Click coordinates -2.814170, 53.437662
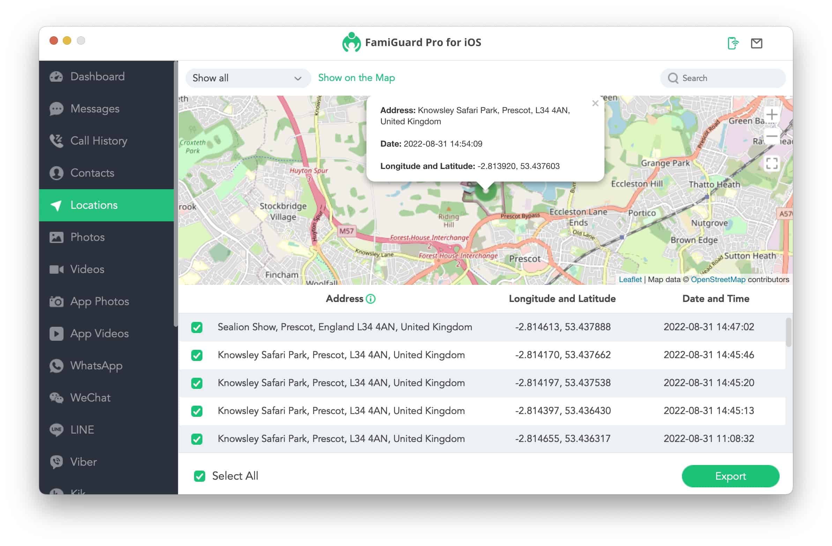Viewport: 832px width, 546px height. point(563,355)
